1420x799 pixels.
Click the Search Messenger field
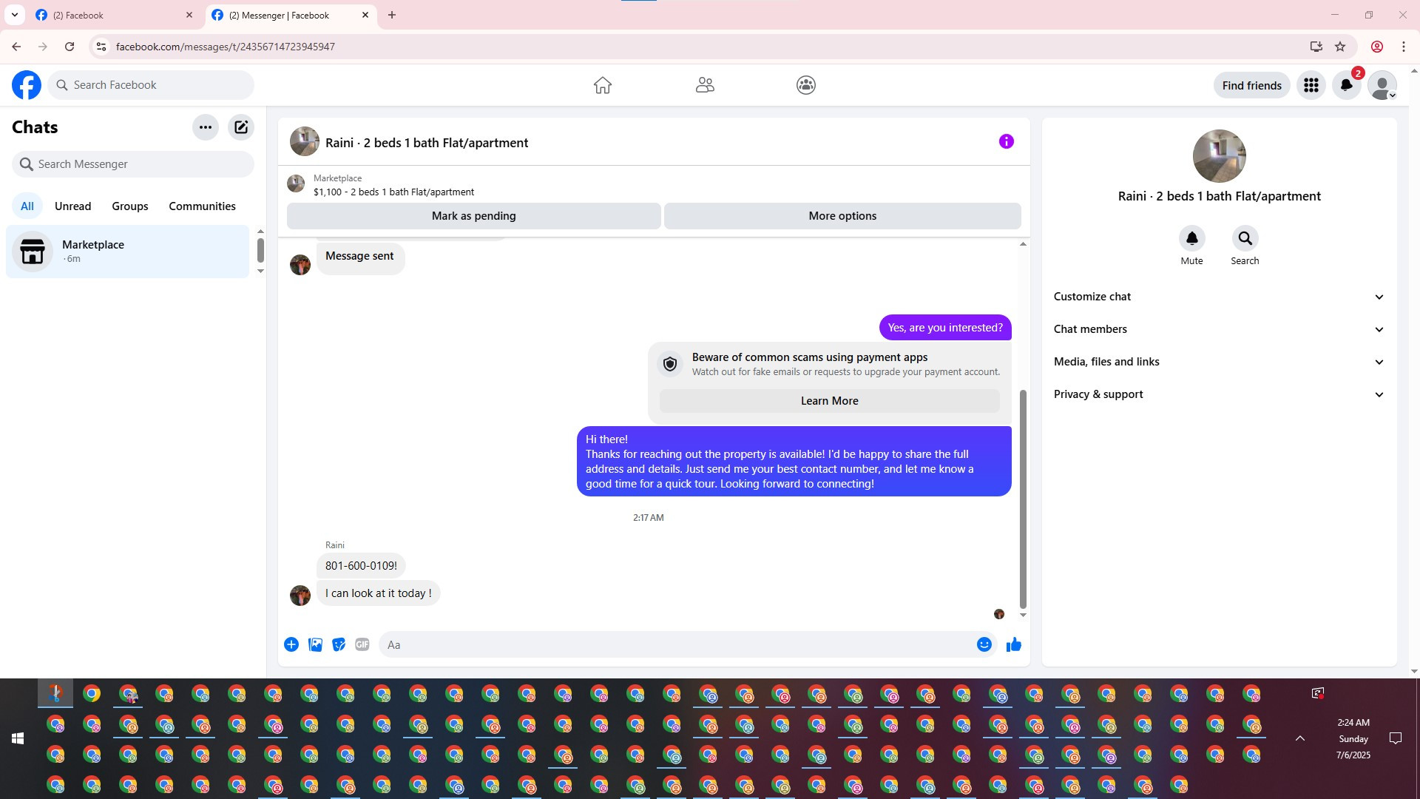click(x=133, y=164)
